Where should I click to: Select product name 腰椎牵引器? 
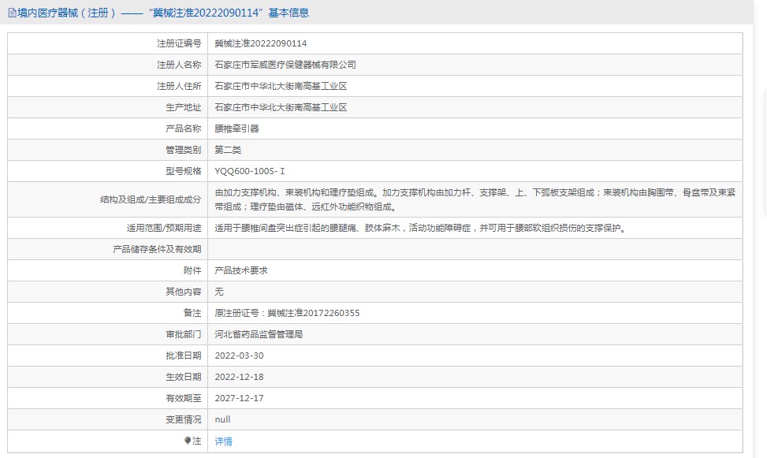[236, 128]
